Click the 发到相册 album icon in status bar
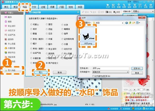Screen dimensions: 155x111 click(121, 109)
